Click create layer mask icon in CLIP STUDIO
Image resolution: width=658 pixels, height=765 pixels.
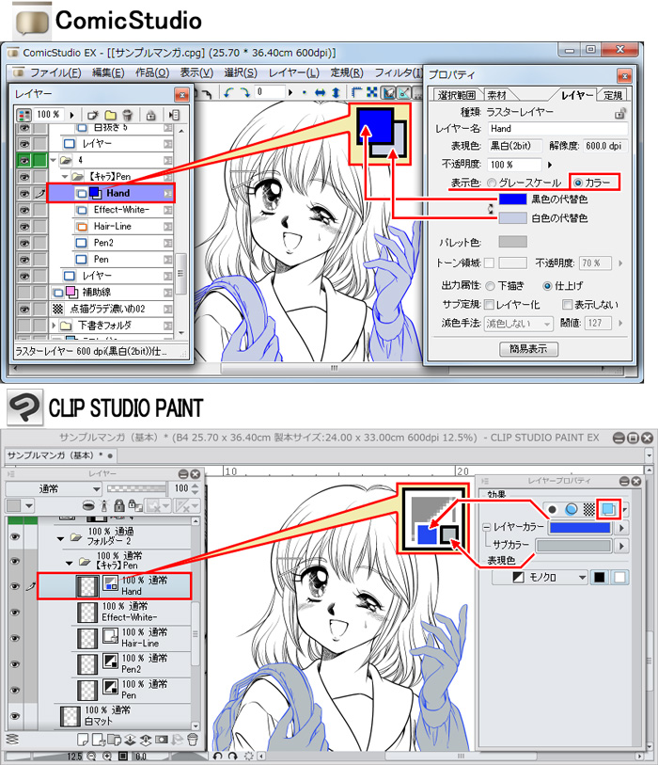[161, 741]
